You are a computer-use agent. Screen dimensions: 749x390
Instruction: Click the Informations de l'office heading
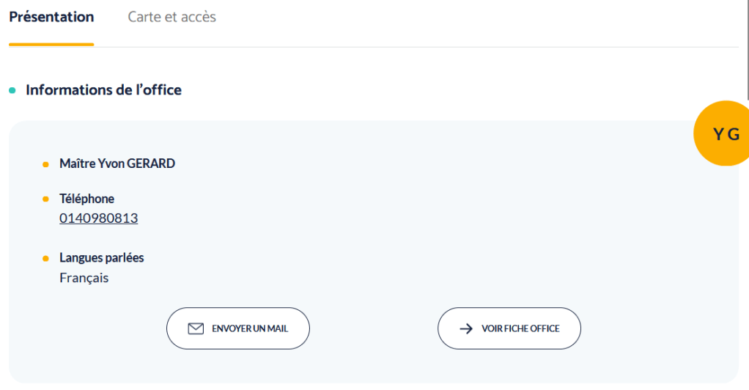[103, 90]
